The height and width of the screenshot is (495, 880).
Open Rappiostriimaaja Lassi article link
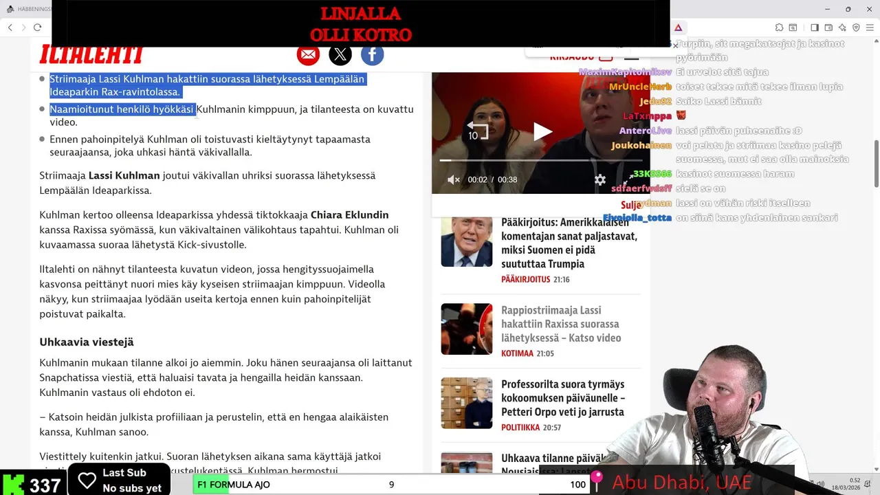click(x=561, y=324)
